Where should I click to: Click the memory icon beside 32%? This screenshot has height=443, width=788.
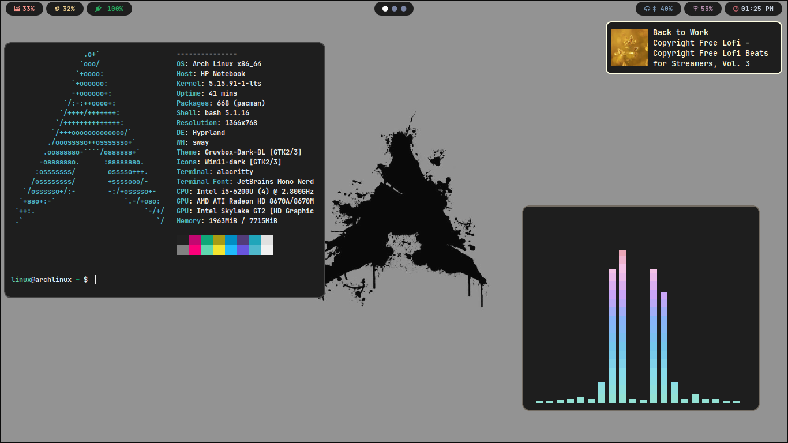(57, 9)
